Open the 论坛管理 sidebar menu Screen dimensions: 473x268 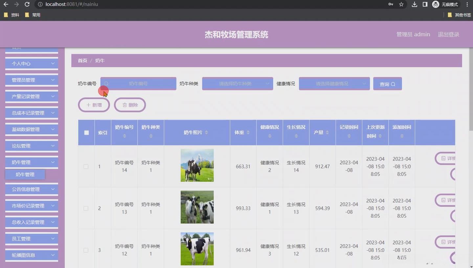point(31,145)
